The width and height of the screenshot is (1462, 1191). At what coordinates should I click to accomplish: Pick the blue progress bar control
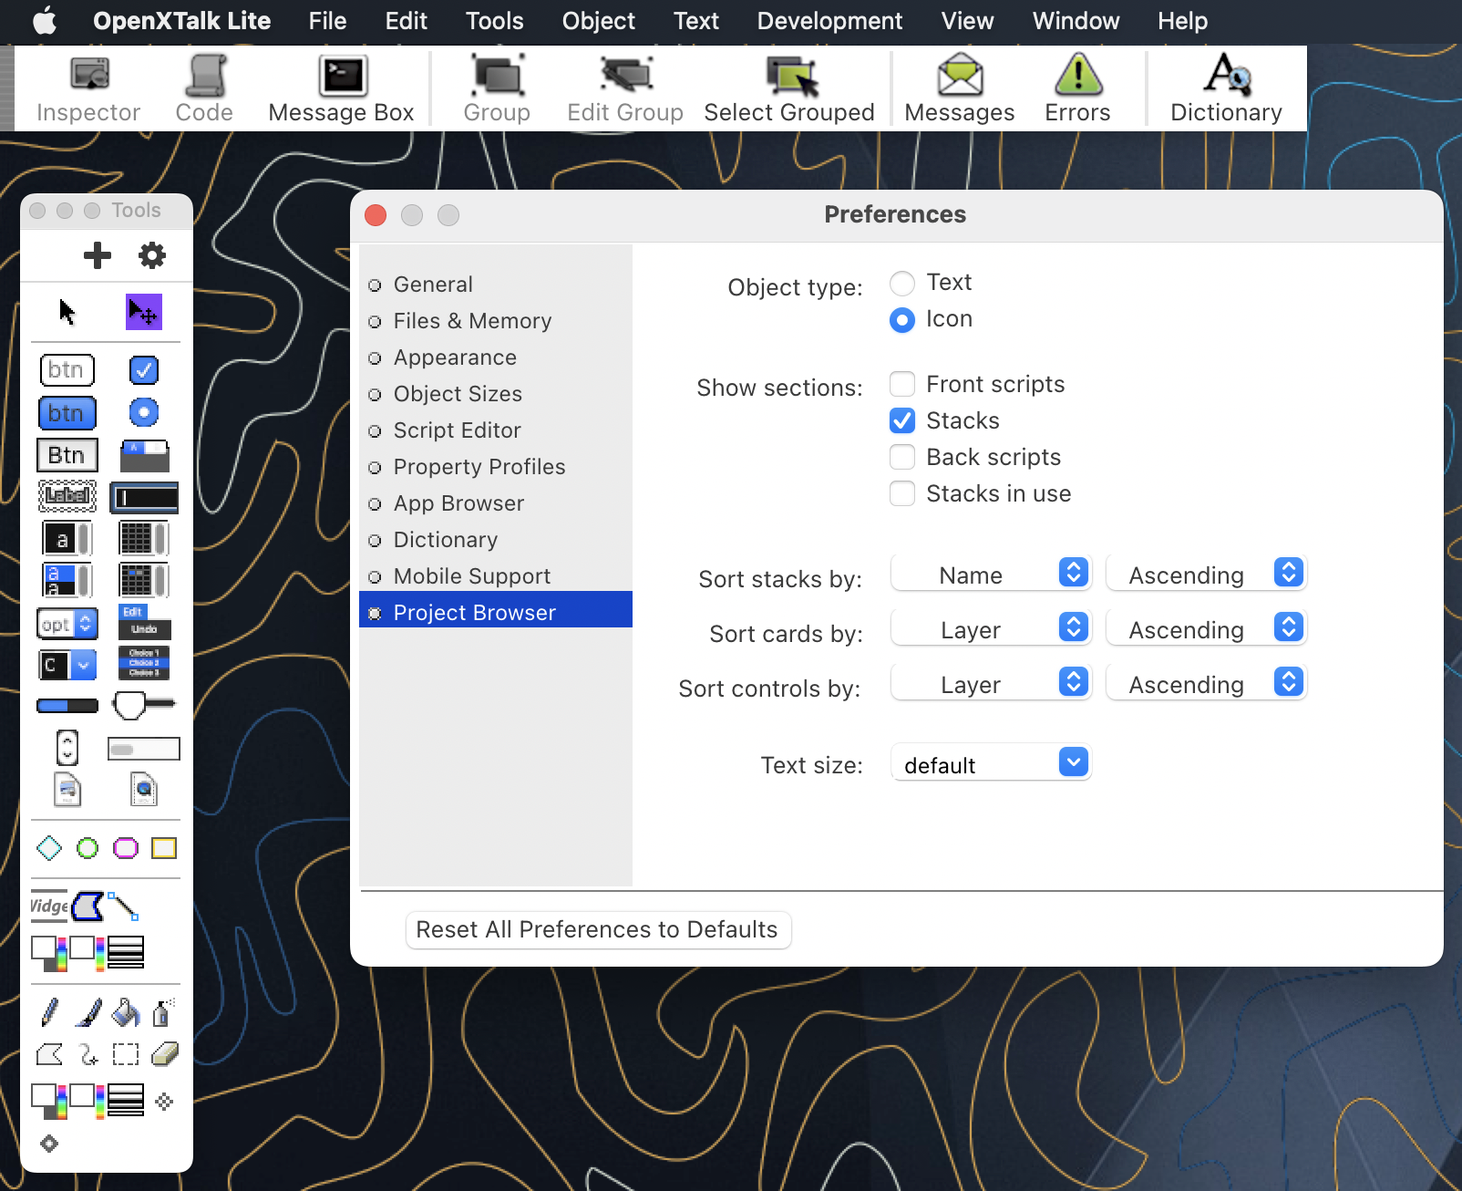point(67,706)
